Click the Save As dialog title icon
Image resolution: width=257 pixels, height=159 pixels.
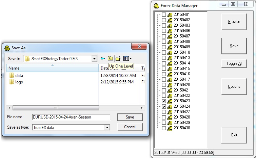click(x=7, y=48)
